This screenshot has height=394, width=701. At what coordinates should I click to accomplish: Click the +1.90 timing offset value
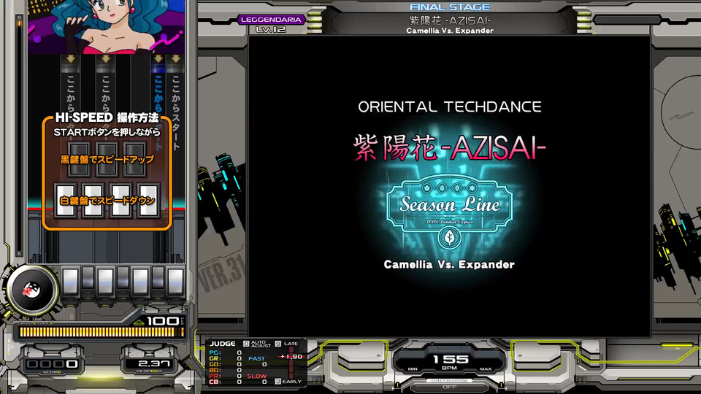coord(291,357)
